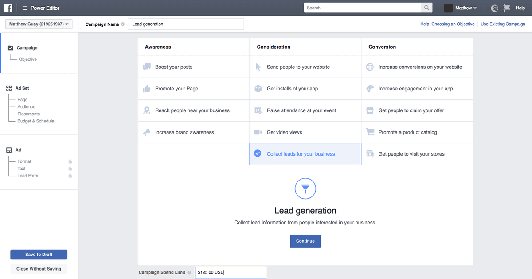The image size is (532, 279).
Task: Click the claim your offer icon
Action: pyautogui.click(x=370, y=110)
